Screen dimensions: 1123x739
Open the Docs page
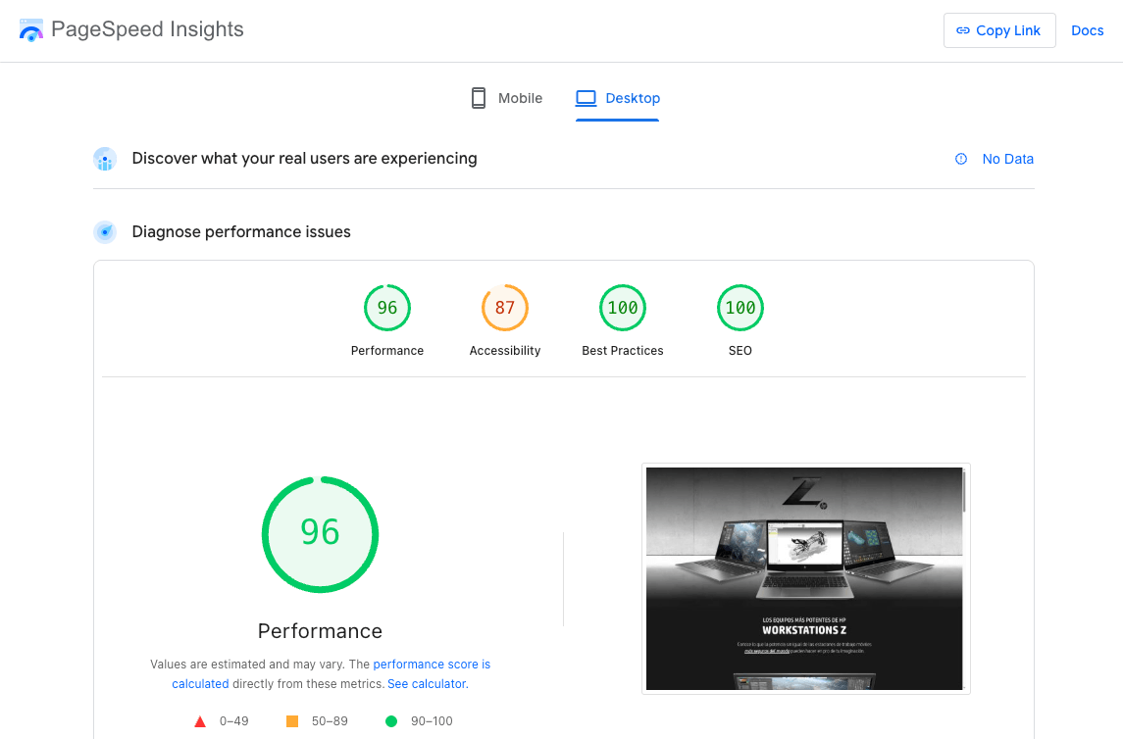[1087, 30]
